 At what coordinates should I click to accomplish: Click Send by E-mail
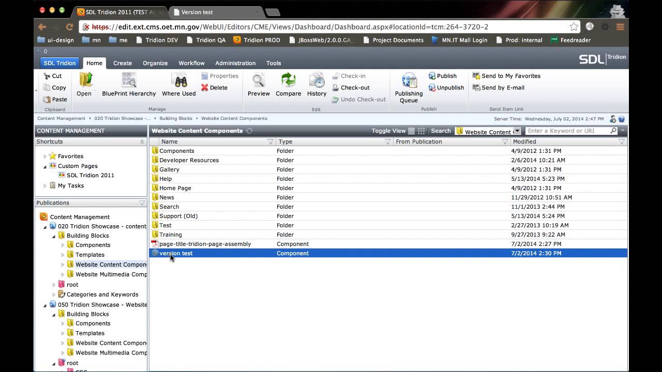[x=498, y=88]
